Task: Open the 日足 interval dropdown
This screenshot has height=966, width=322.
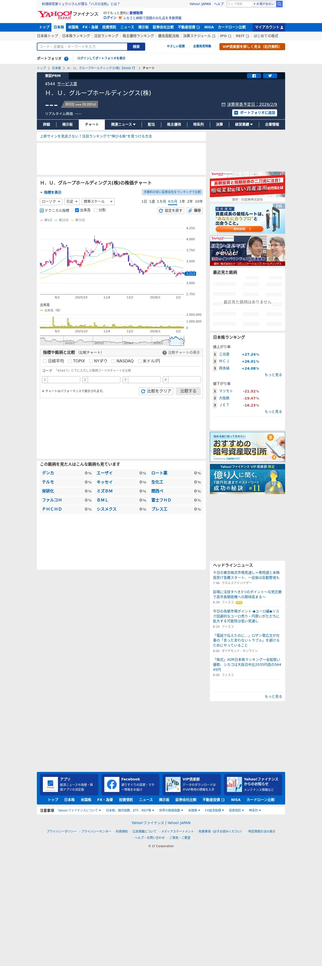Action: pos(72,202)
